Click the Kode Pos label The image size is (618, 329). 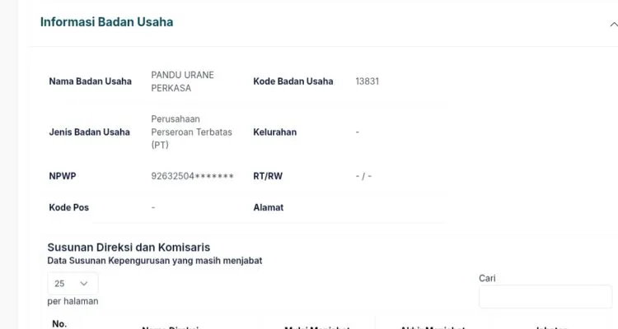pos(68,207)
